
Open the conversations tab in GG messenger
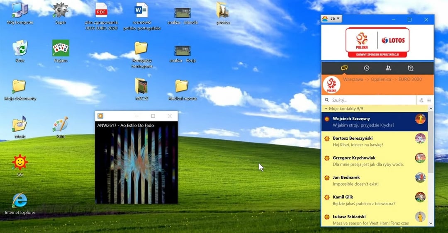point(344,68)
